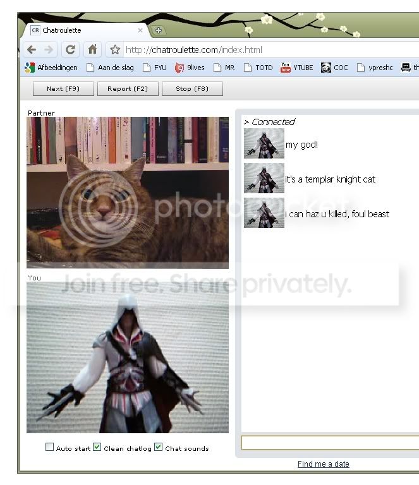The width and height of the screenshot is (419, 485).
Task: Open the Aan de slag bookmark
Action: 110,68
